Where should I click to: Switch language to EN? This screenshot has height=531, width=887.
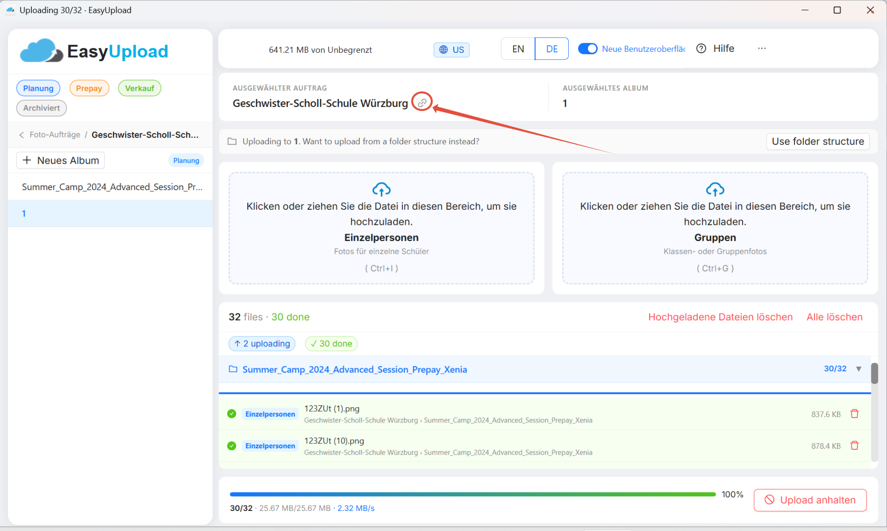coord(518,49)
